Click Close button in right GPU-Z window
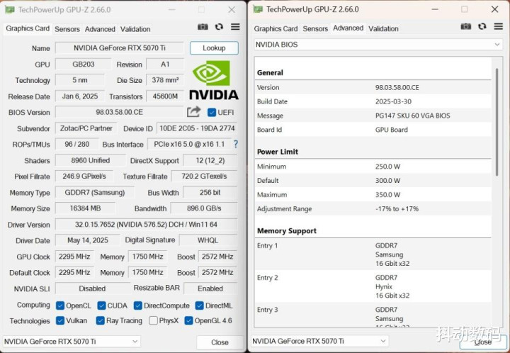The height and width of the screenshot is (353, 510). [x=482, y=342]
